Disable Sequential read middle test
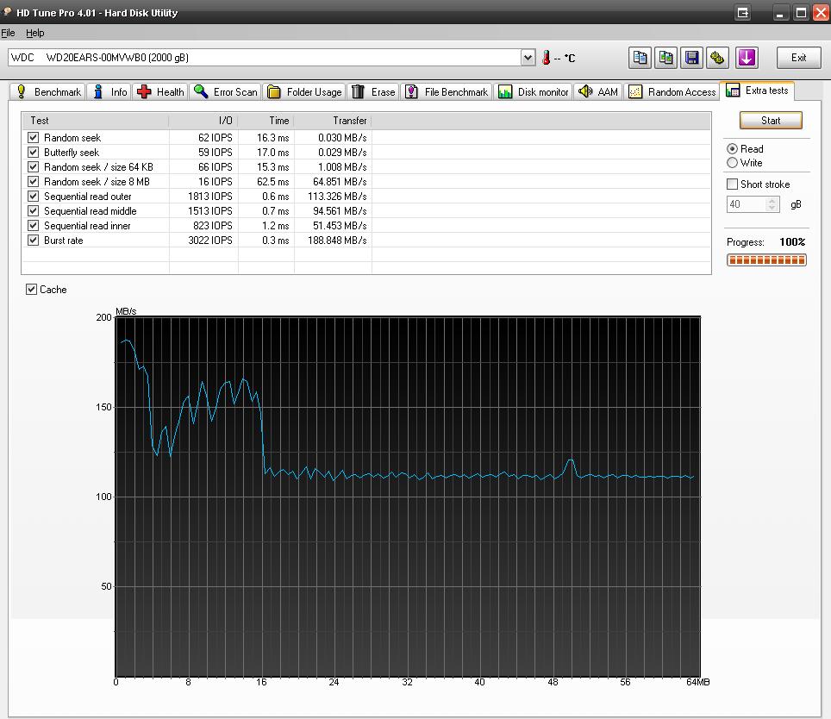Screen dimensions: 831x719 33,211
